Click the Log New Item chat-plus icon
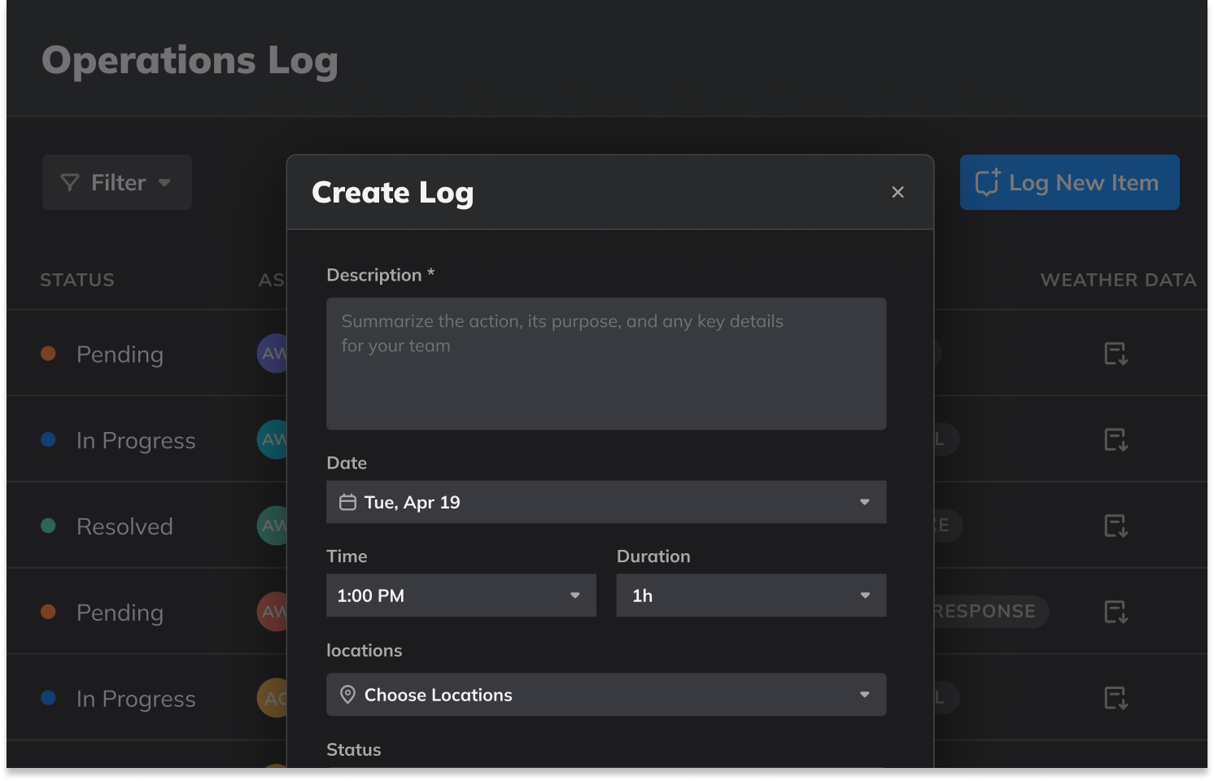This screenshot has height=781, width=1214. coord(988,182)
